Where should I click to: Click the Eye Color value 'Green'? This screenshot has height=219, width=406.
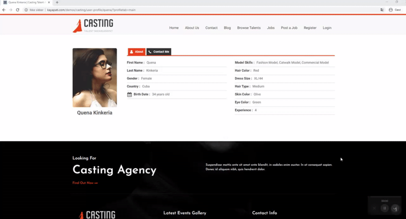point(257,102)
